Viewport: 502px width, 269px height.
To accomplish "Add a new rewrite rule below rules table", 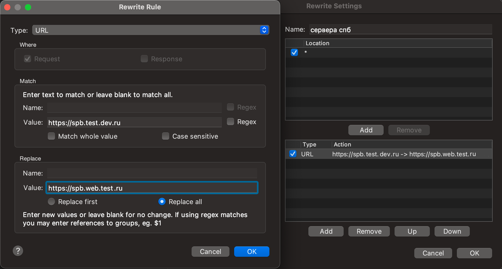I will (326, 231).
